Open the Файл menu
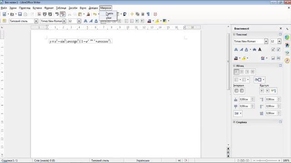This screenshot has width=291, height=163. [x=4, y=8]
